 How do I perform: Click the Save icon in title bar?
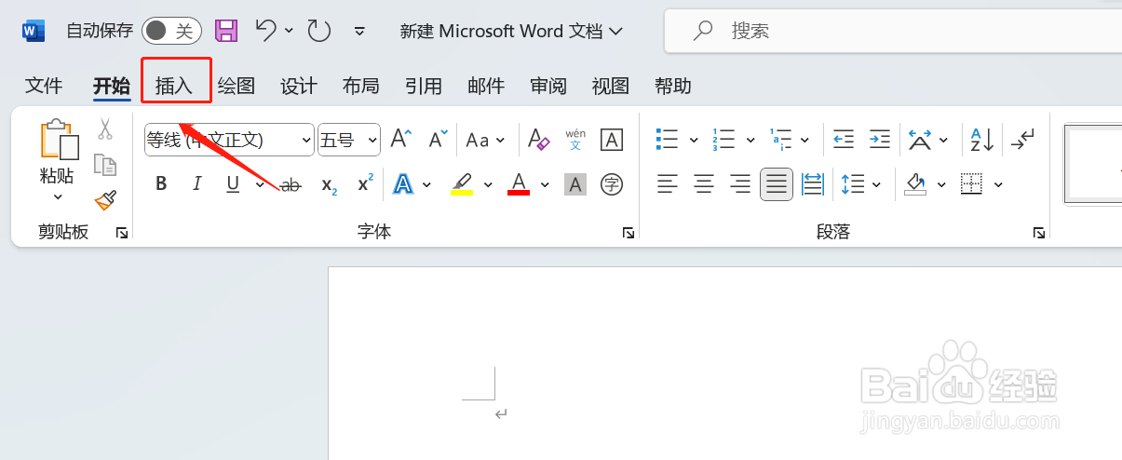(x=226, y=31)
